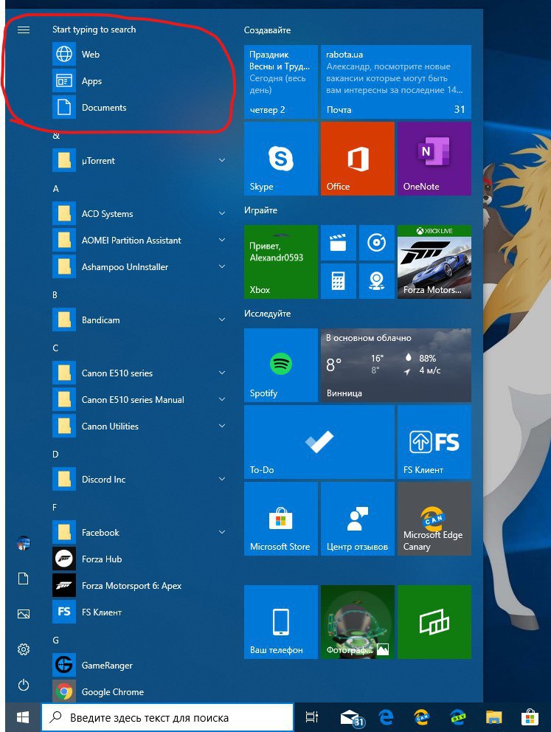Click the letter B section header

[x=55, y=294]
